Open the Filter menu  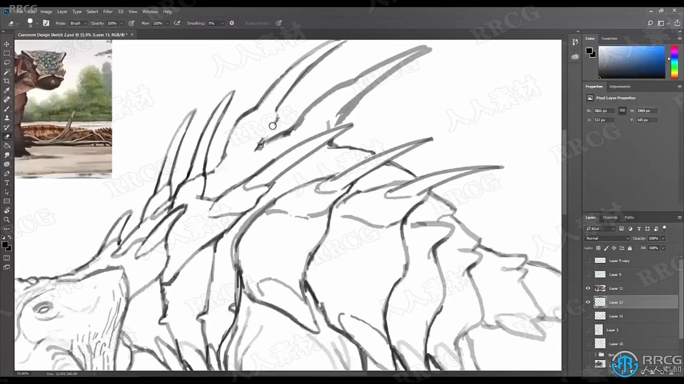[x=108, y=11]
